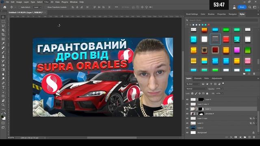260x146 pixels.
Task: Click the canvas horizontal scrollbar
Action: 112,137
